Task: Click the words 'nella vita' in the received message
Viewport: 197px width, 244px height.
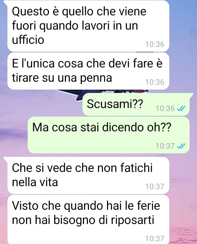Action: (35, 182)
